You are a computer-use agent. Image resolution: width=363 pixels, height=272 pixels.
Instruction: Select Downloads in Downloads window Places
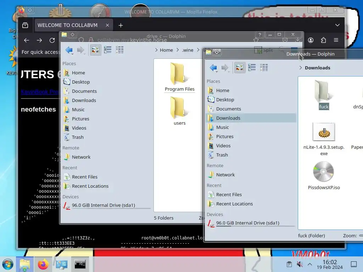pyautogui.click(x=251, y=118)
